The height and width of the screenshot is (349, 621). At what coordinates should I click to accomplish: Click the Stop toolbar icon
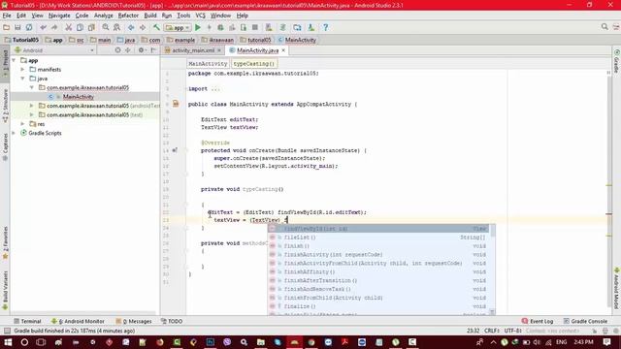point(255,27)
